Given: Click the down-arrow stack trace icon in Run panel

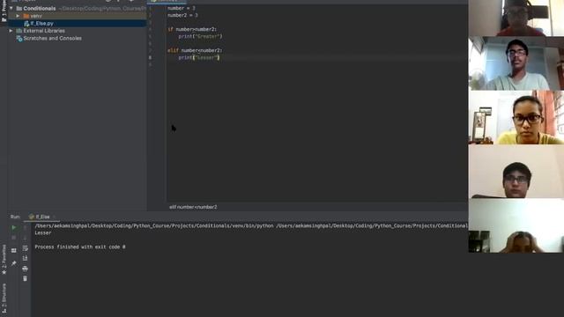Looking at the screenshot, I should pyautogui.click(x=25, y=238).
